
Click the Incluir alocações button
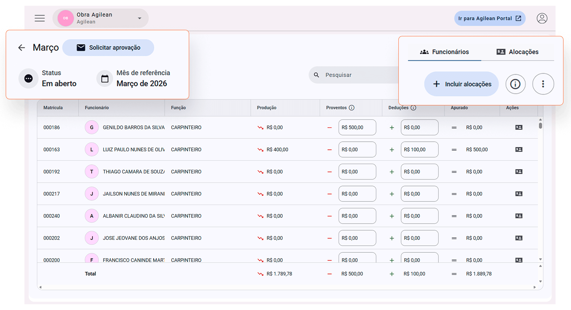pyautogui.click(x=461, y=84)
